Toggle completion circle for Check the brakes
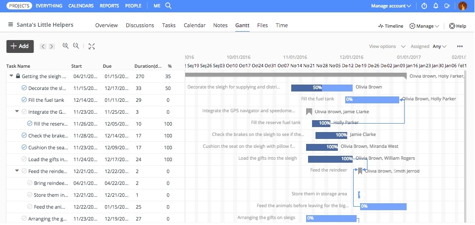Viewport: 475px width, 225px height. [x=24, y=135]
